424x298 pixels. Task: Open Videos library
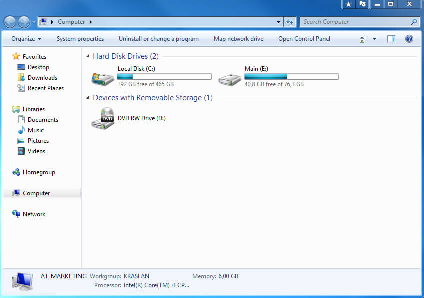37,151
